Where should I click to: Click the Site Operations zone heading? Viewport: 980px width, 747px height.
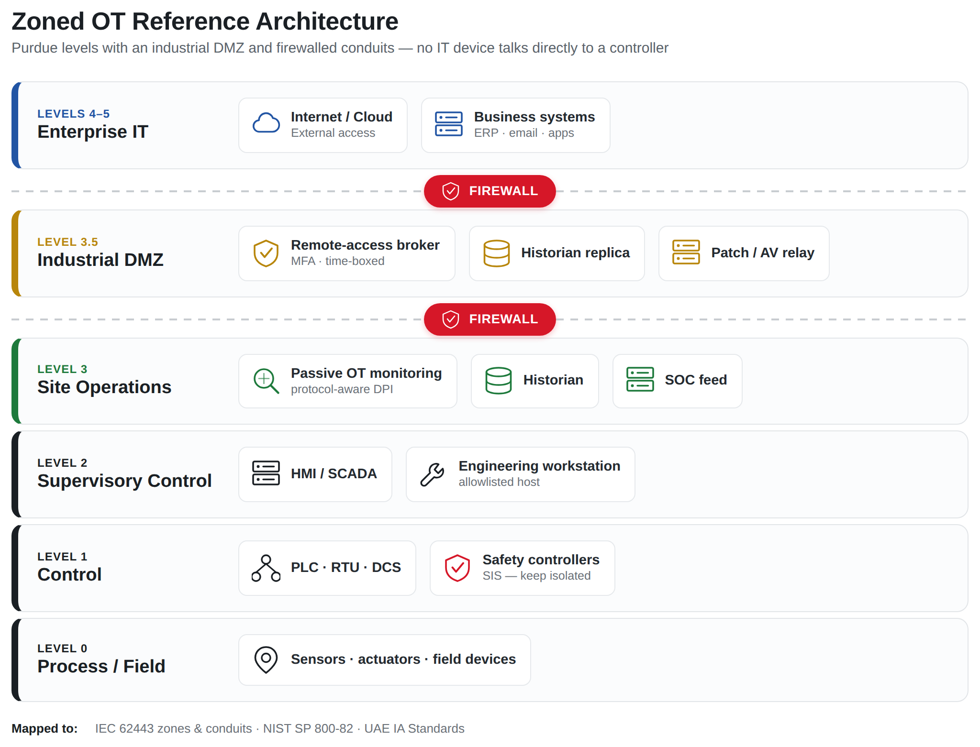104,387
